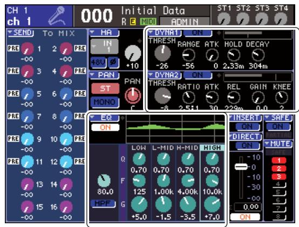Toggle PRE for MIX 1 send

pyautogui.click(x=13, y=48)
